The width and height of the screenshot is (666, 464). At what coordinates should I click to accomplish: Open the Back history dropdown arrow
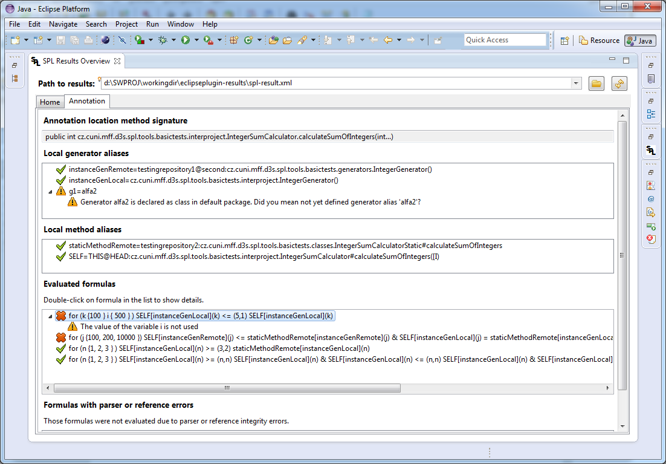click(399, 40)
